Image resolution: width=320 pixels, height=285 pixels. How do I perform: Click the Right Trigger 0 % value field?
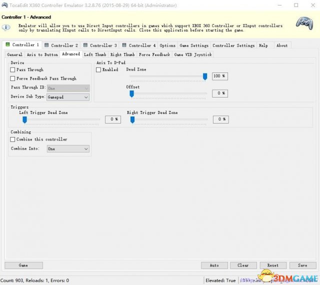click(221, 119)
